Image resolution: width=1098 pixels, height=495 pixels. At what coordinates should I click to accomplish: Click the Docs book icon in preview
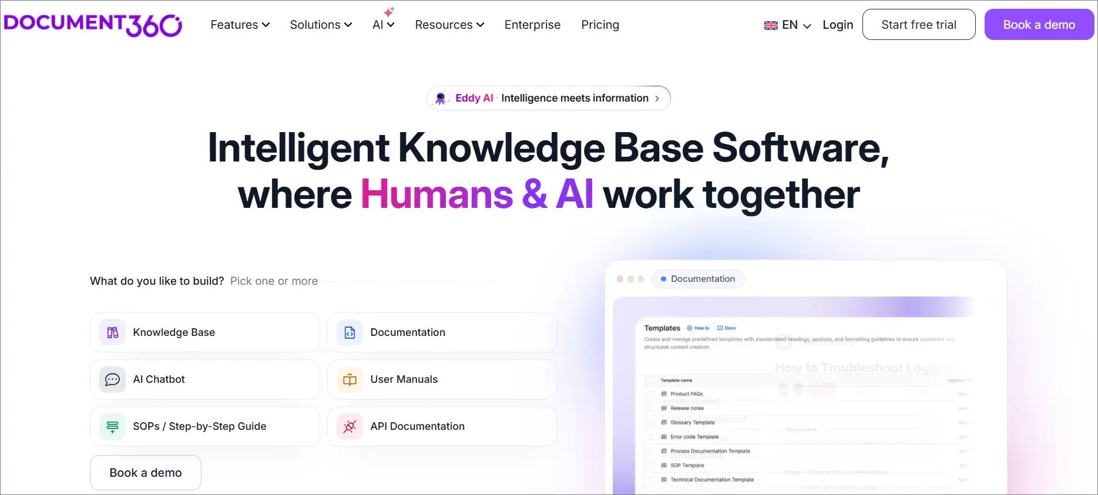[x=720, y=328]
